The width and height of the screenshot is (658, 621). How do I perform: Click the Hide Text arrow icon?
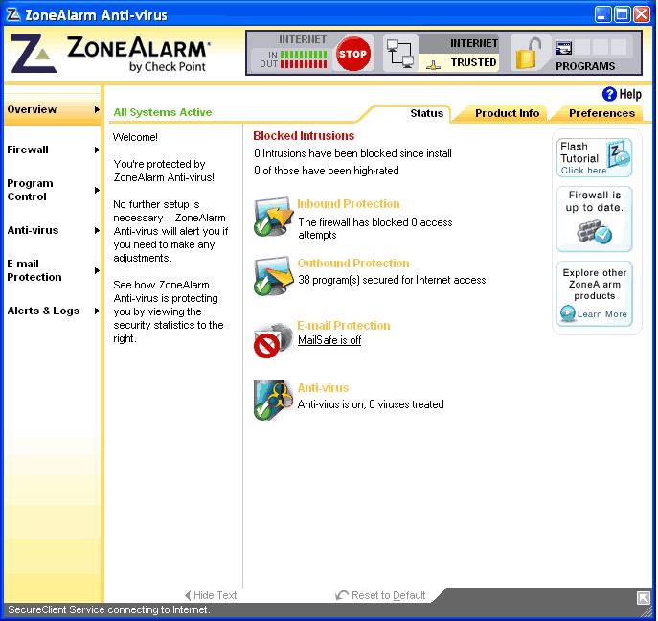click(188, 595)
